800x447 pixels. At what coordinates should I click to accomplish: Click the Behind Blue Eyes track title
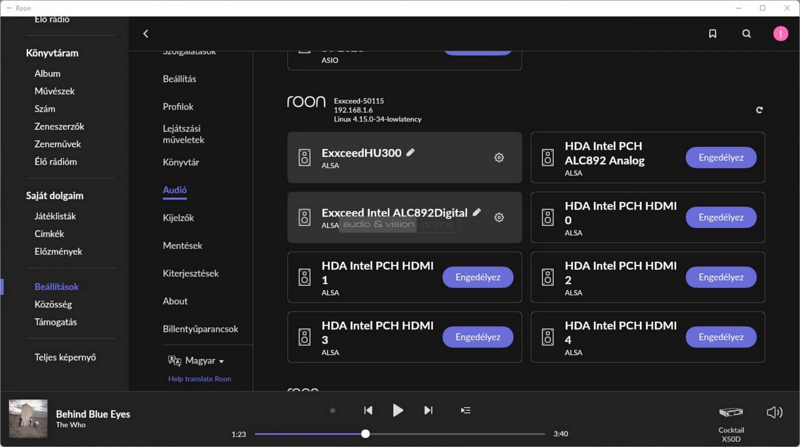click(x=93, y=414)
